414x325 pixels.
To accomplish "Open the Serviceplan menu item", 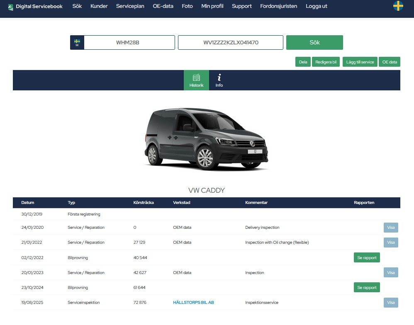I will click(130, 6).
